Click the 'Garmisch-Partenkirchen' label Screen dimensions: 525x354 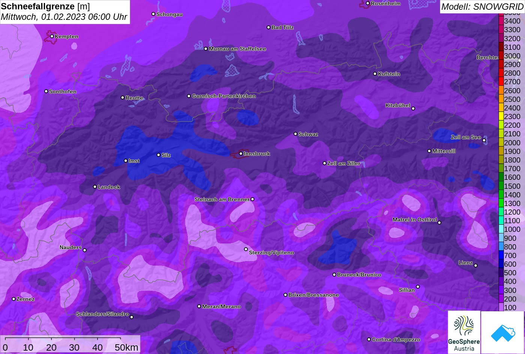pyautogui.click(x=224, y=96)
